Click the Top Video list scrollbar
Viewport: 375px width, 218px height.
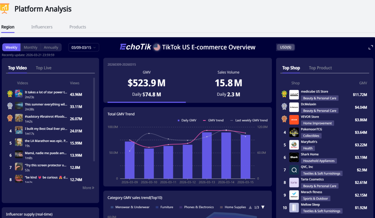coord(94,118)
